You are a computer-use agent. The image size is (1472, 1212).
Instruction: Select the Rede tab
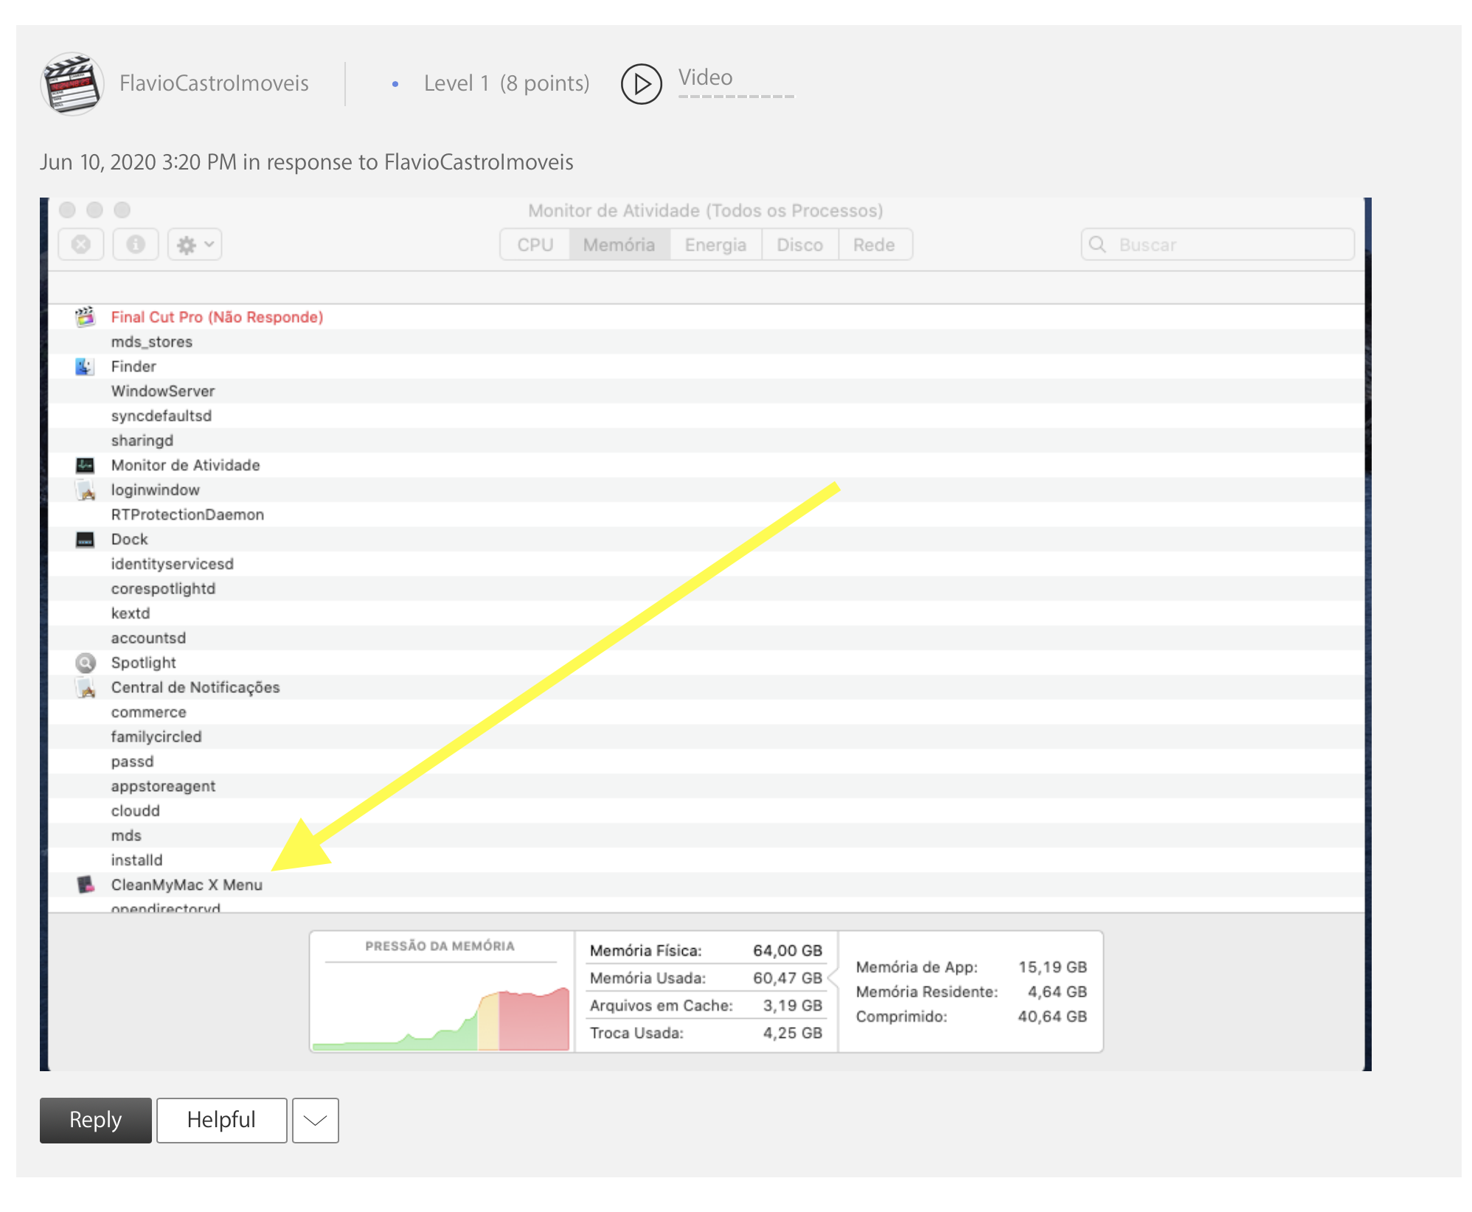click(x=874, y=245)
